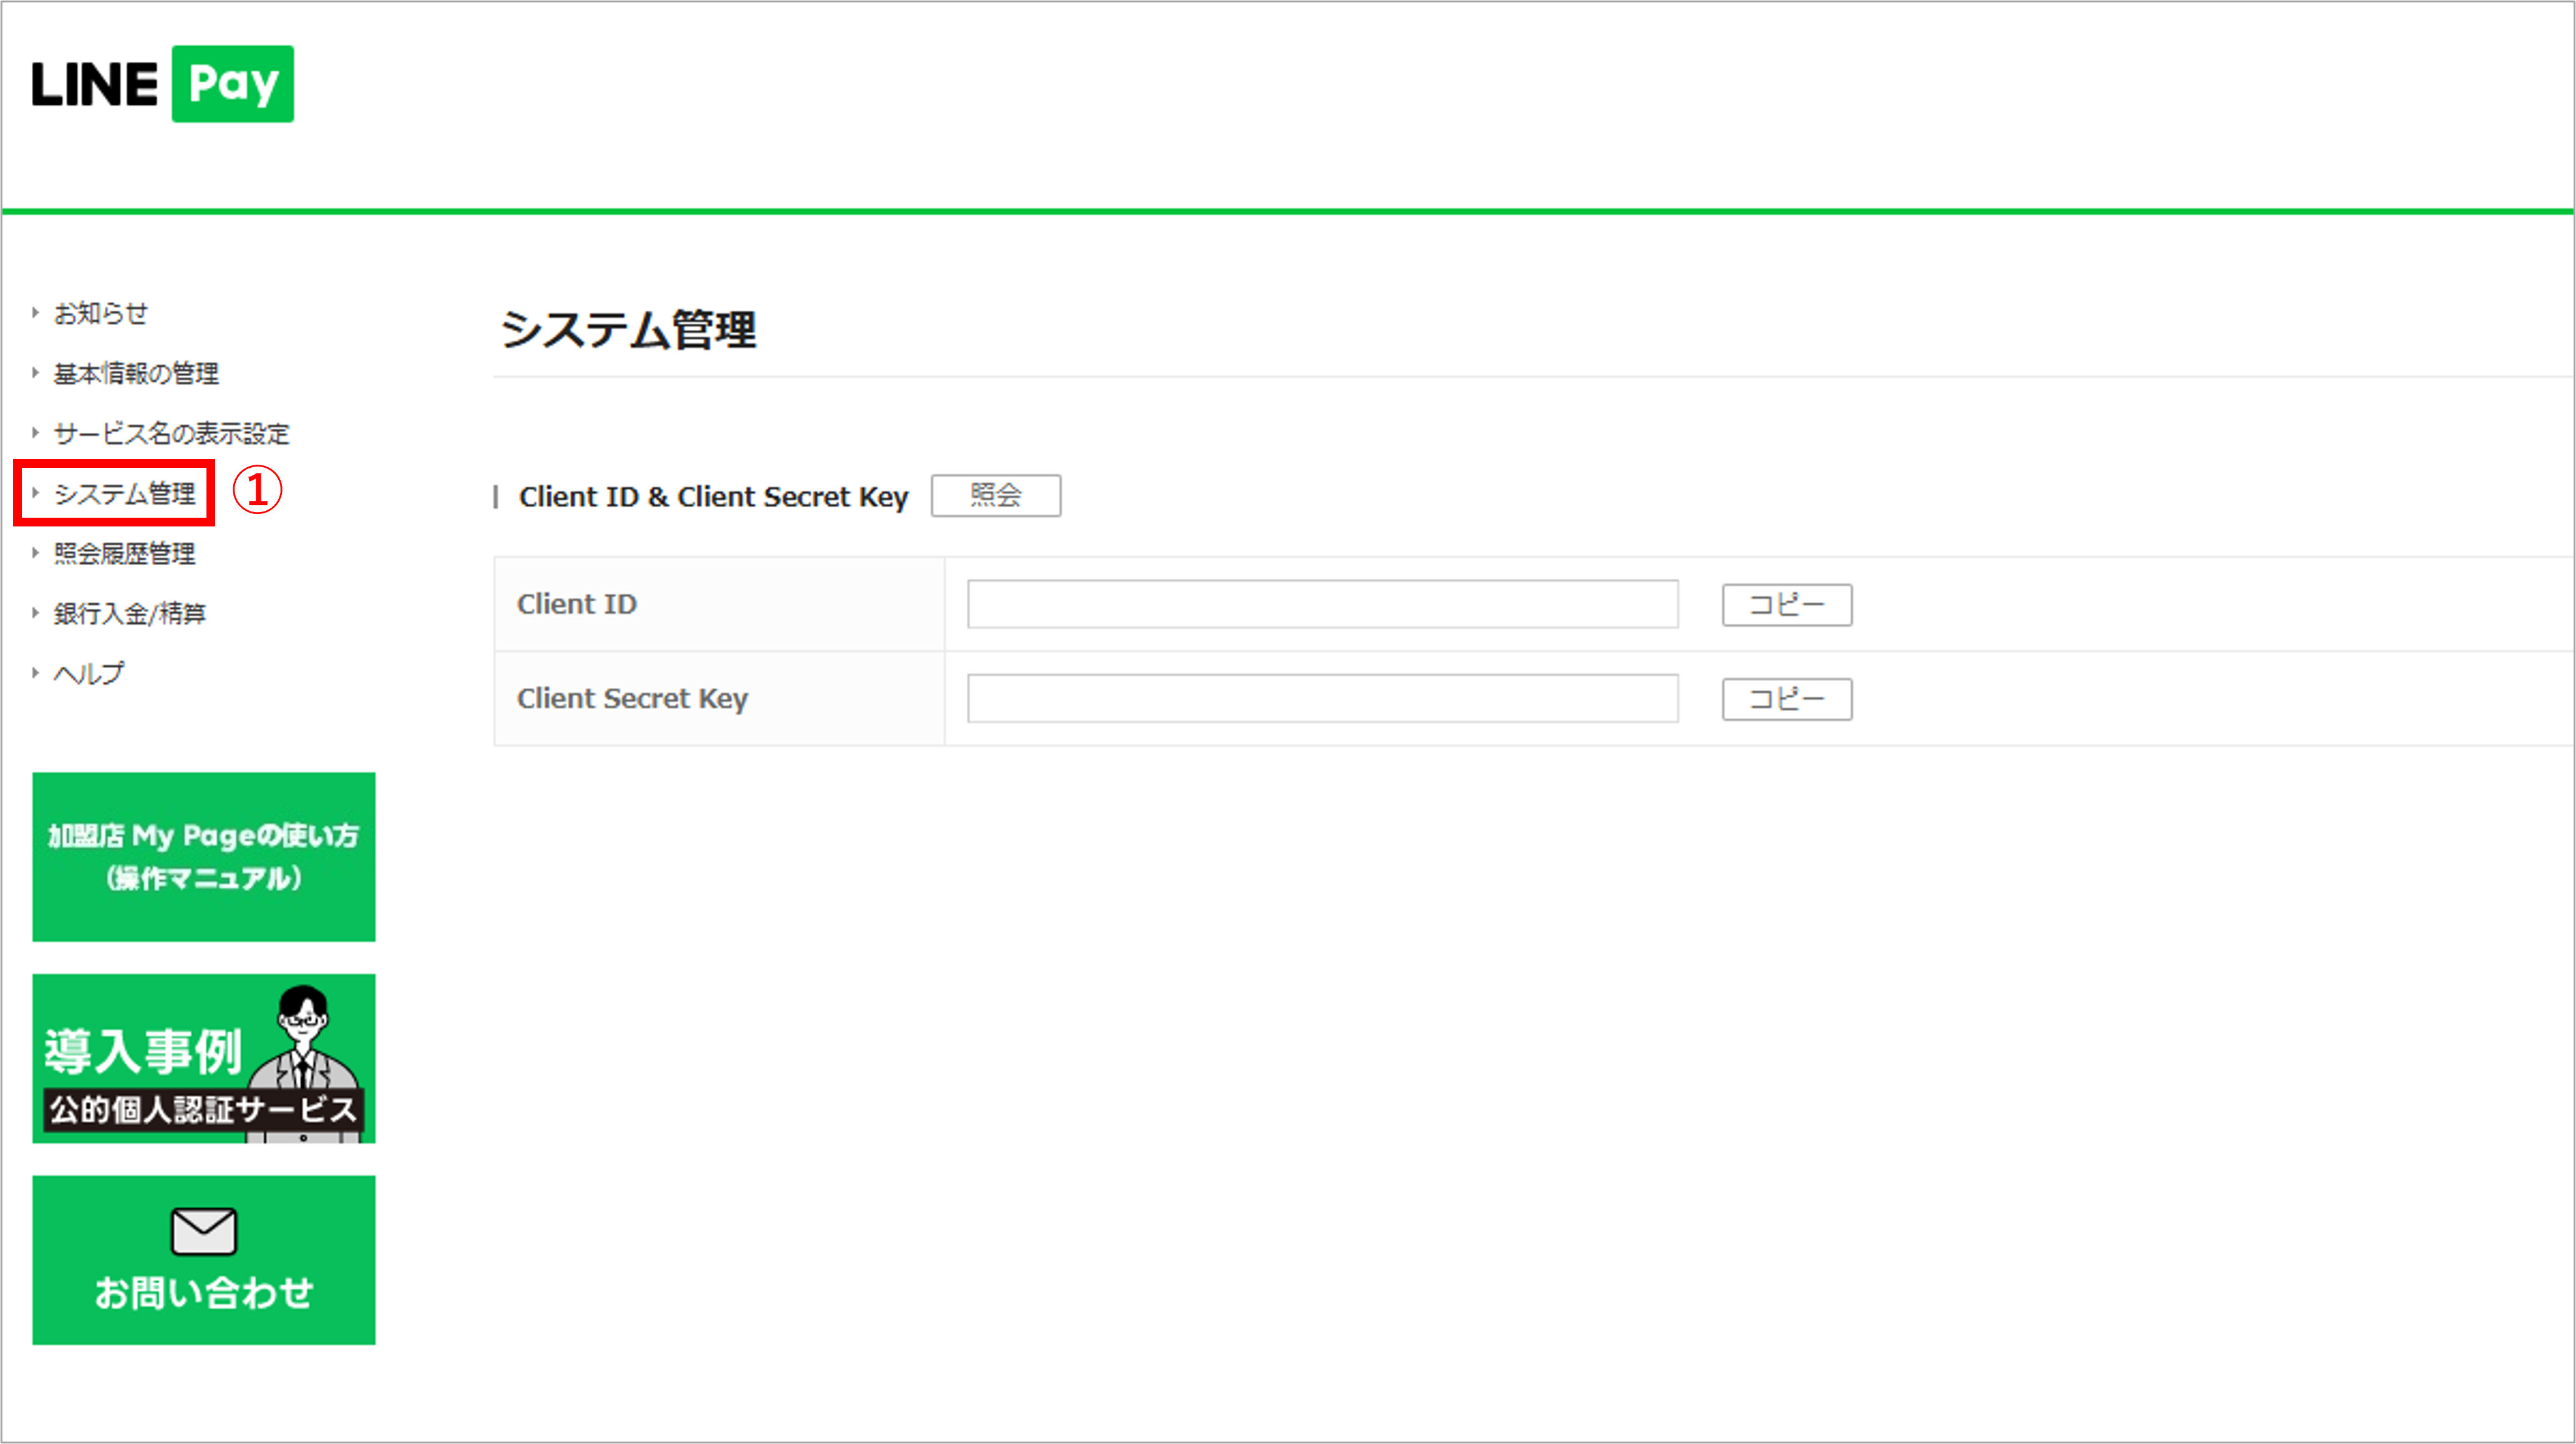Click the システム管理 page heading
Viewport: 2576px width, 1444px height.
[629, 330]
